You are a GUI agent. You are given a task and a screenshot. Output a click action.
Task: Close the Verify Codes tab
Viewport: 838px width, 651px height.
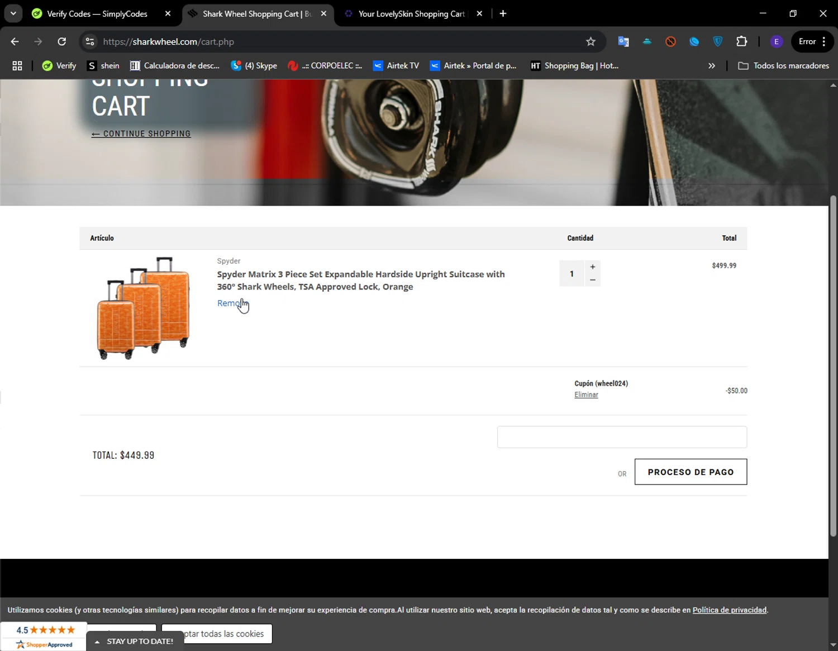click(168, 13)
